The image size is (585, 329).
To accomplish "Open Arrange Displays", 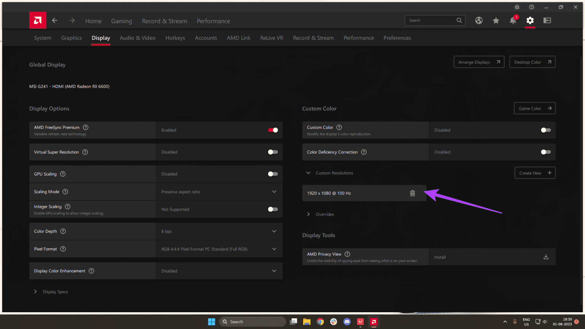I will click(479, 62).
